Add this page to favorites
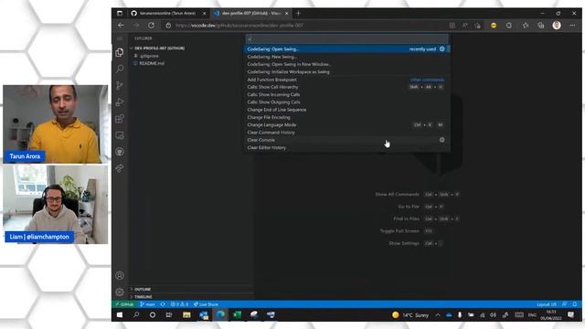 click(478, 26)
